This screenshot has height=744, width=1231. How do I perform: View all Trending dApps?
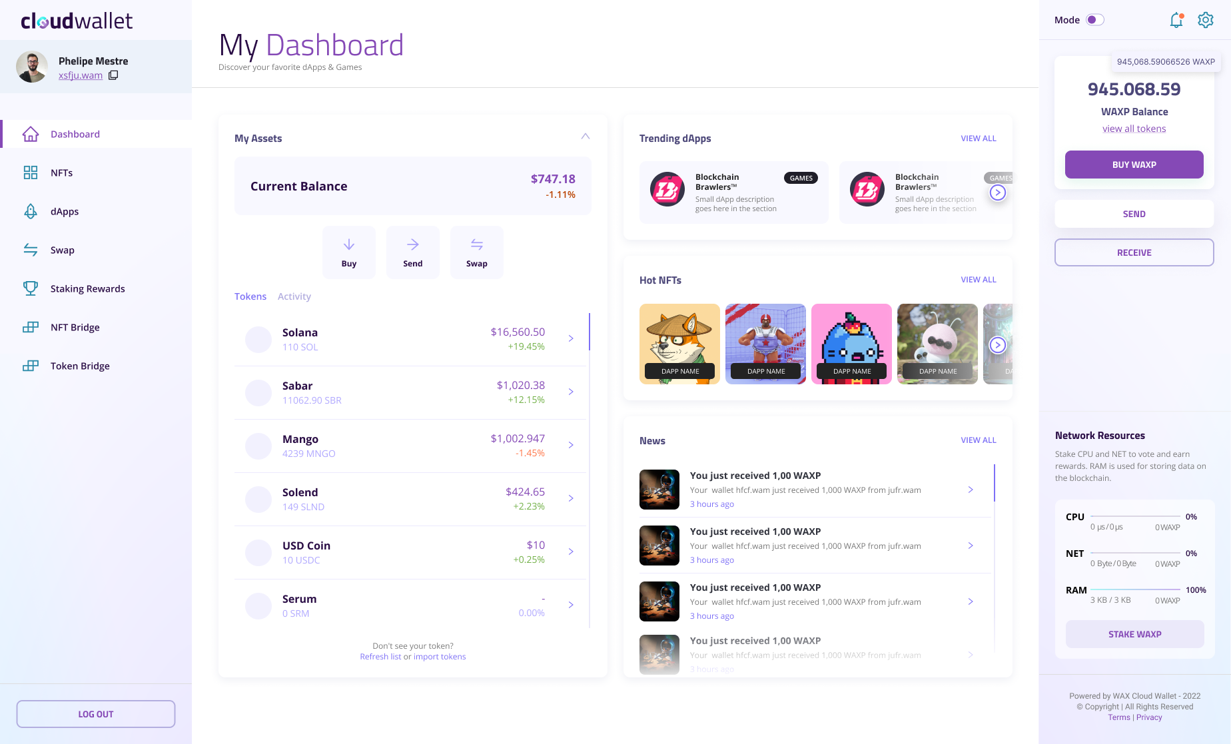pos(979,139)
